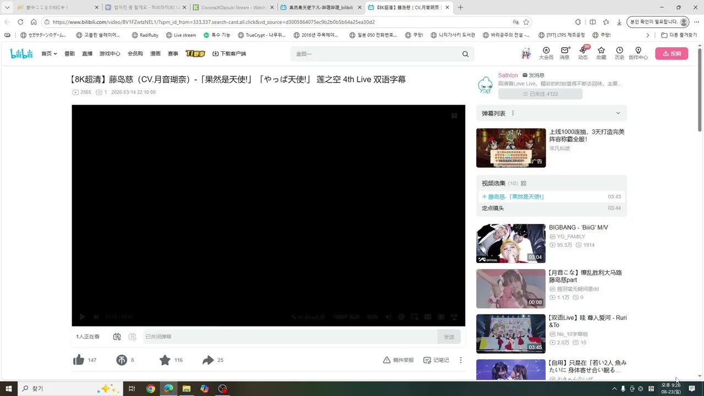
Task: Open the 记笔记 notes button
Action: (x=436, y=360)
